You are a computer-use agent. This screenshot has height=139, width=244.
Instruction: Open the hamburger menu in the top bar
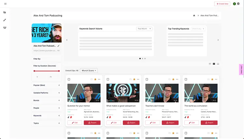pyautogui.click(x=5, y=4)
